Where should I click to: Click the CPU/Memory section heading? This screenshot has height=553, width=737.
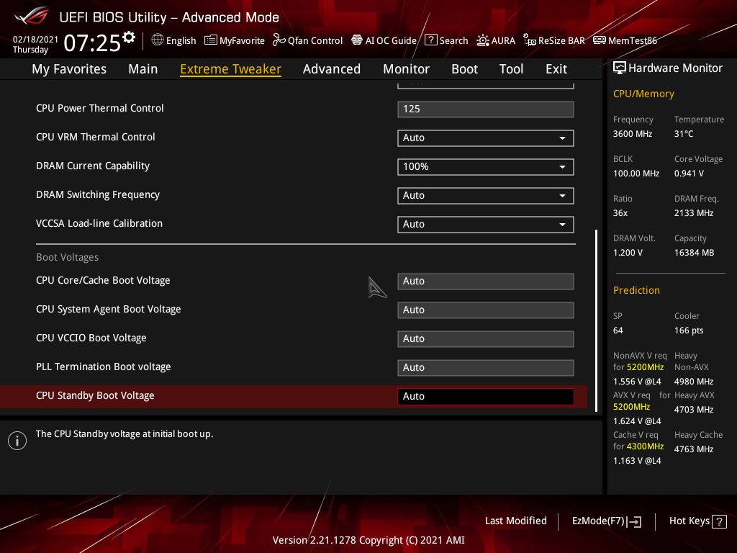click(643, 94)
